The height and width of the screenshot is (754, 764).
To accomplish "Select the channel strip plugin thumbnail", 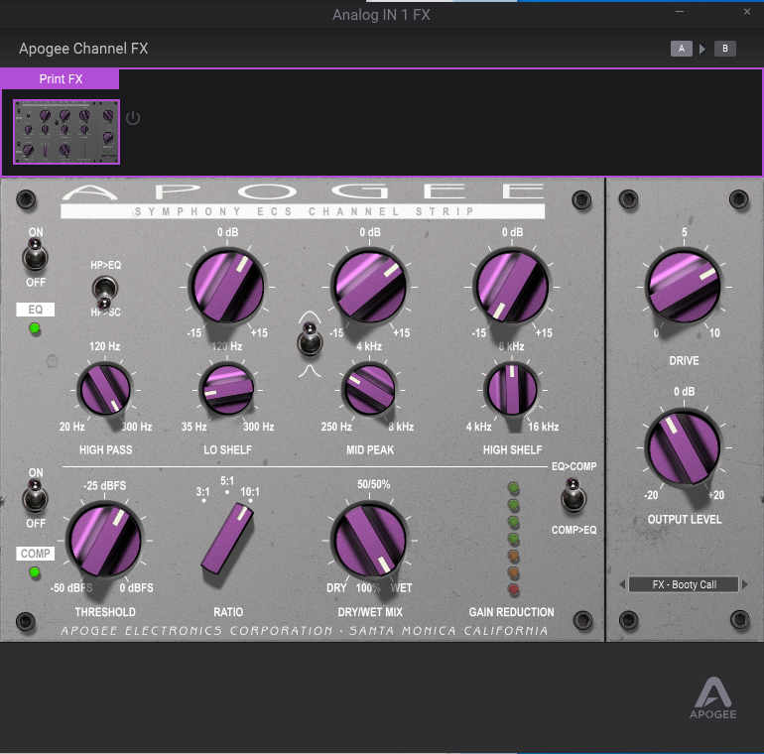I will (x=66, y=131).
